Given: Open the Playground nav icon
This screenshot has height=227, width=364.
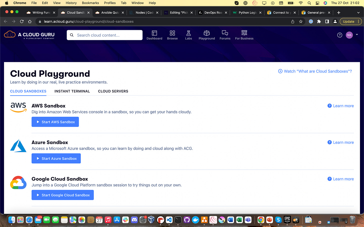Looking at the screenshot, I should pos(207,35).
